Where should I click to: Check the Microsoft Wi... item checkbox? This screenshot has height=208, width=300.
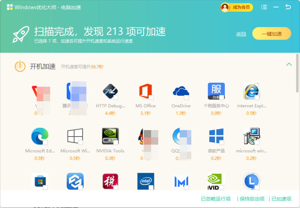pos(80,143)
